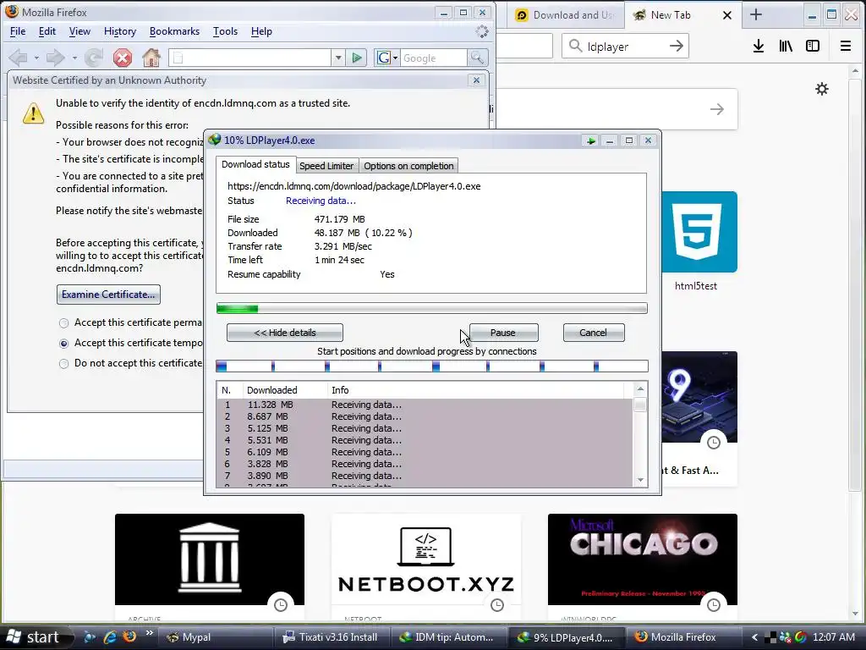Click the green arrow icon in IDM title bar
Viewport: 866px width, 650px height.
click(x=591, y=140)
